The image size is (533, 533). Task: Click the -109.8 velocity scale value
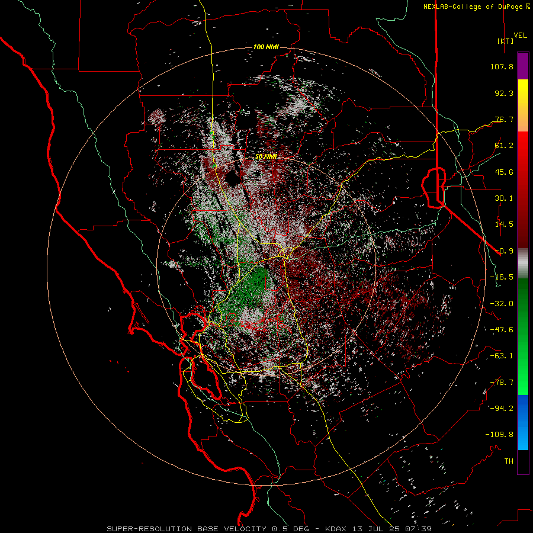pos(499,435)
